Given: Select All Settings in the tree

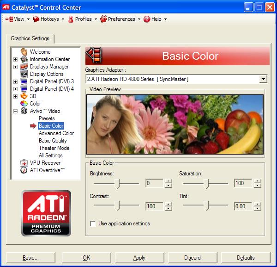Looking at the screenshot, I should pos(50,155).
